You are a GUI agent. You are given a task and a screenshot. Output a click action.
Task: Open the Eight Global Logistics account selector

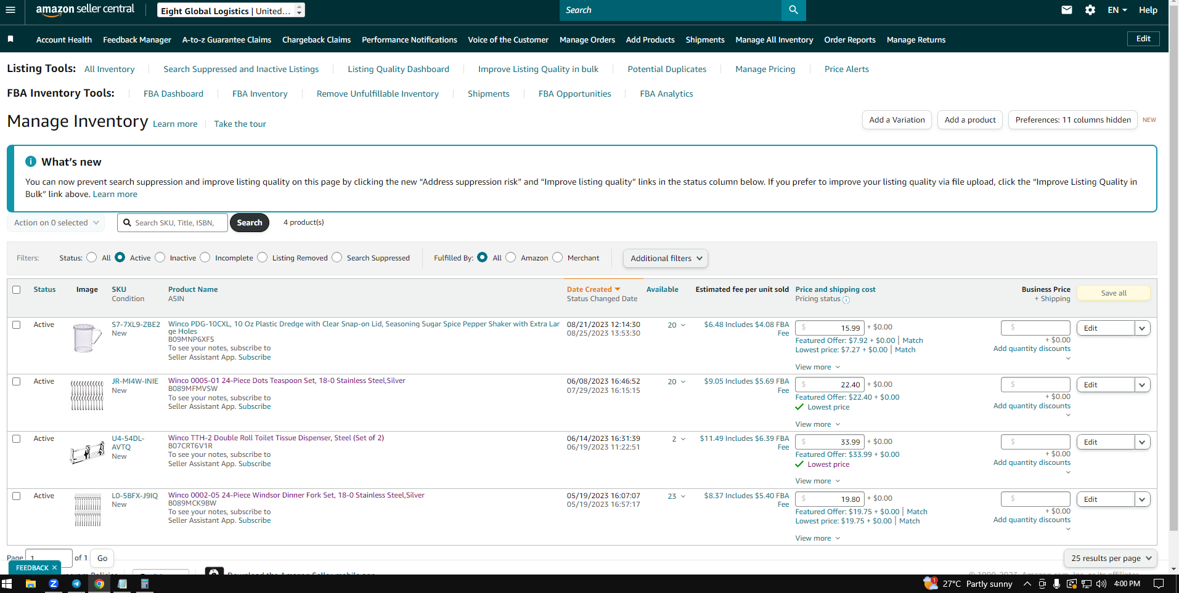(x=231, y=10)
